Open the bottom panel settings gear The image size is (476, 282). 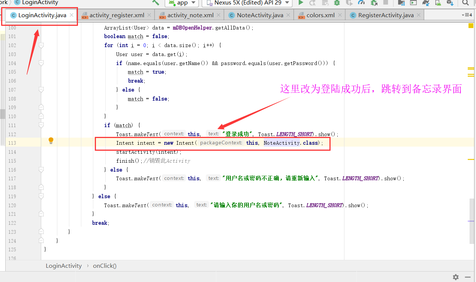point(456,277)
